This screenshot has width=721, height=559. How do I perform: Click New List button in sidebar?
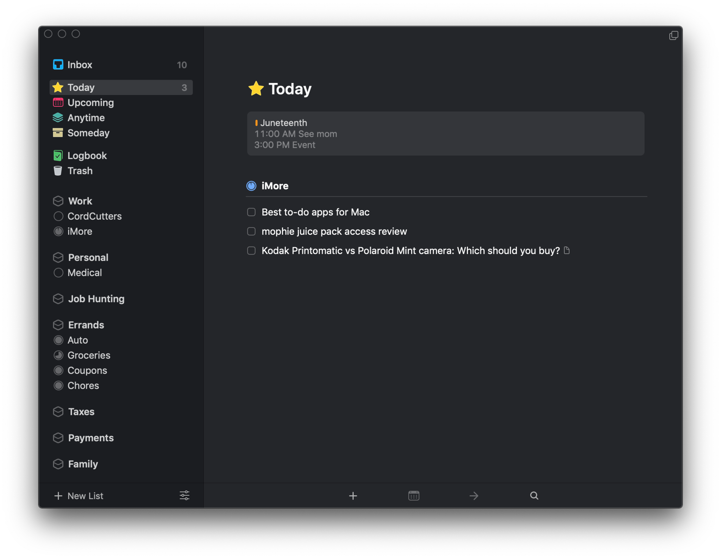tap(79, 495)
